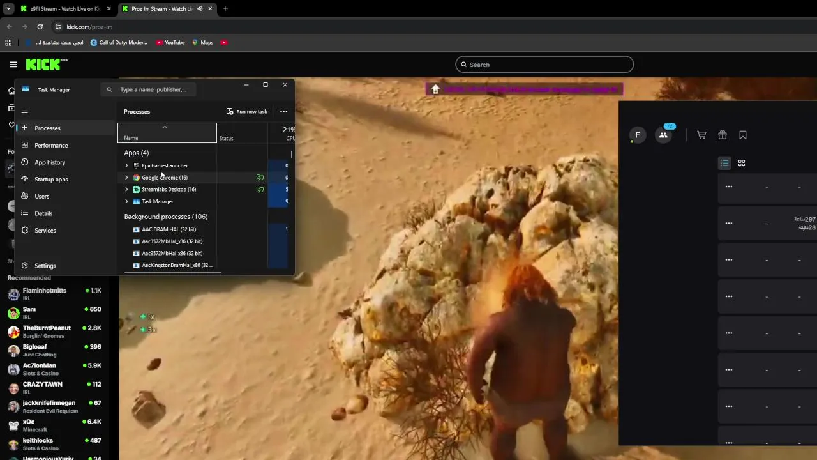This screenshot has height=460, width=817.
Task: View site information icon in address bar
Action: [58, 27]
